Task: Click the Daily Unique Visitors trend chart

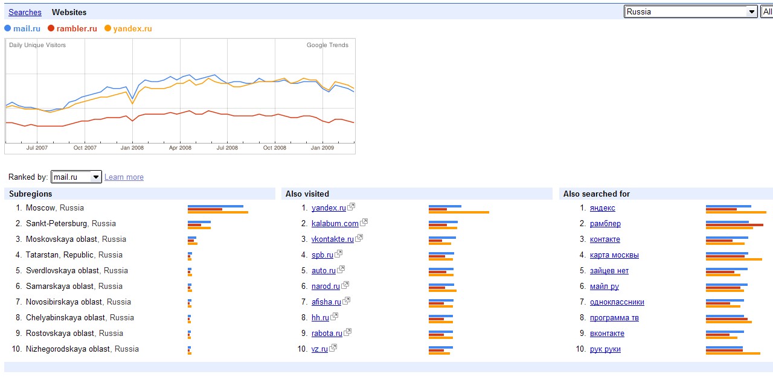Action: 180,97
